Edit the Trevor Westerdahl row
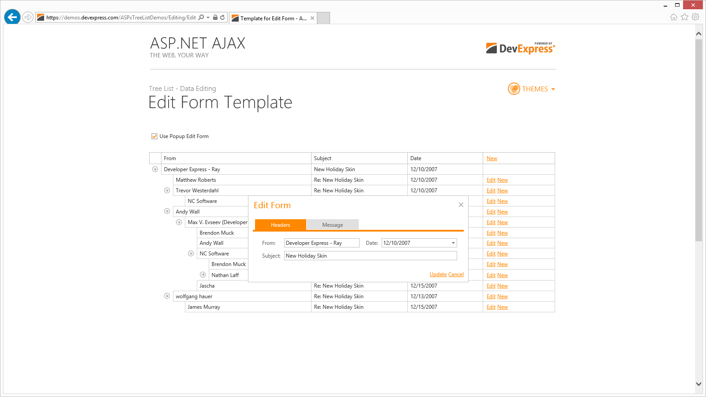This screenshot has height=397, width=706. (491, 191)
